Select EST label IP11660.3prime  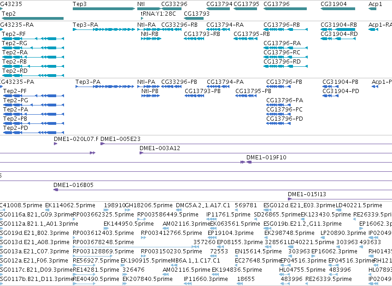tap(206, 279)
